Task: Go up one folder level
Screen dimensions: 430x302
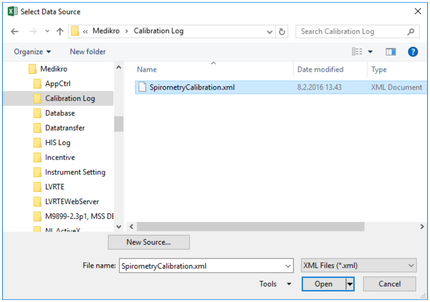Action: [x=60, y=32]
